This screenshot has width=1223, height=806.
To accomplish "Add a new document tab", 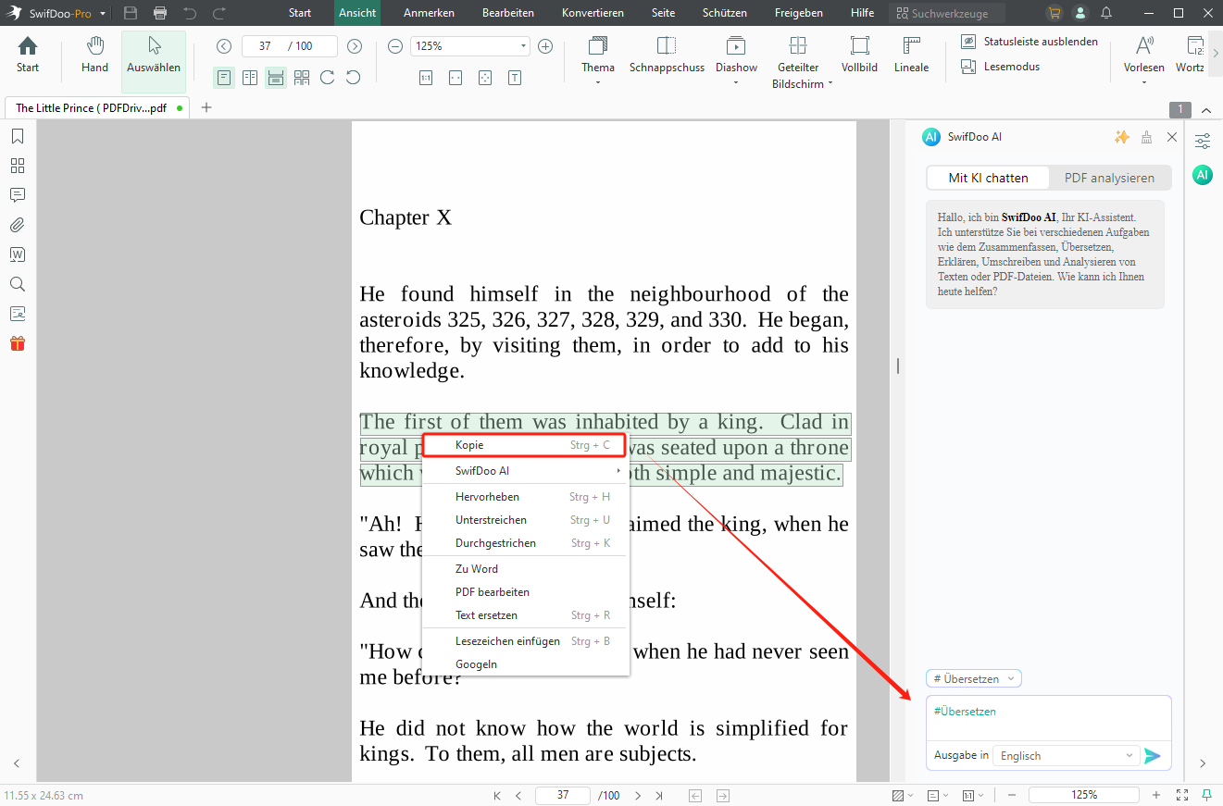I will click(x=206, y=107).
